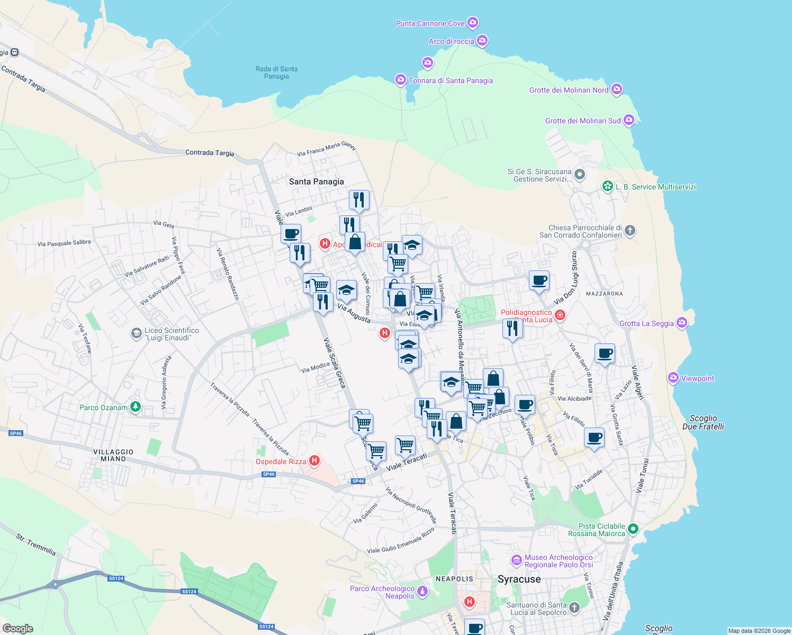Select the Grotte dei Molinari Nord camera icon
Screen dimensions: 792x635
tap(616, 89)
